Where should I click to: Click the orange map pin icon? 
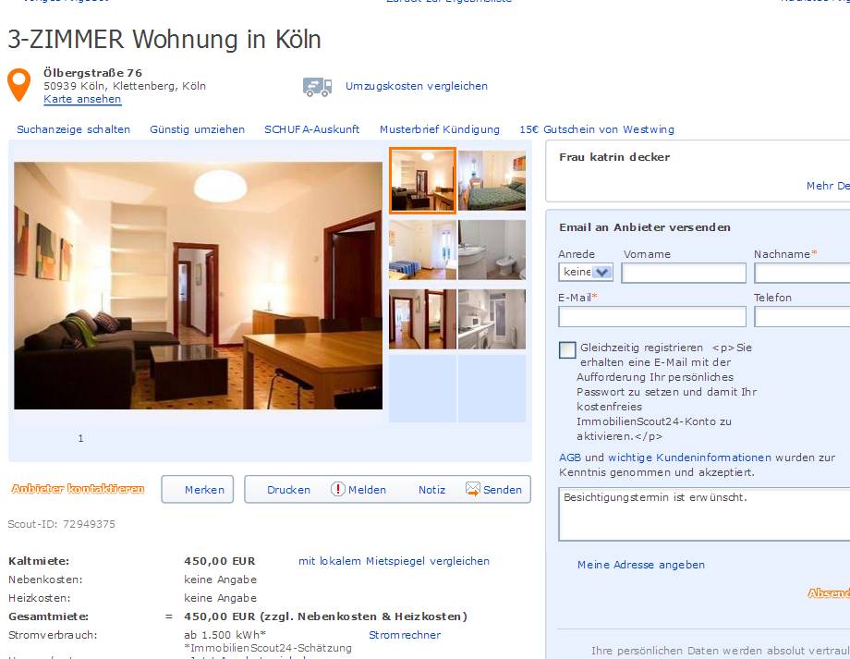[18, 85]
